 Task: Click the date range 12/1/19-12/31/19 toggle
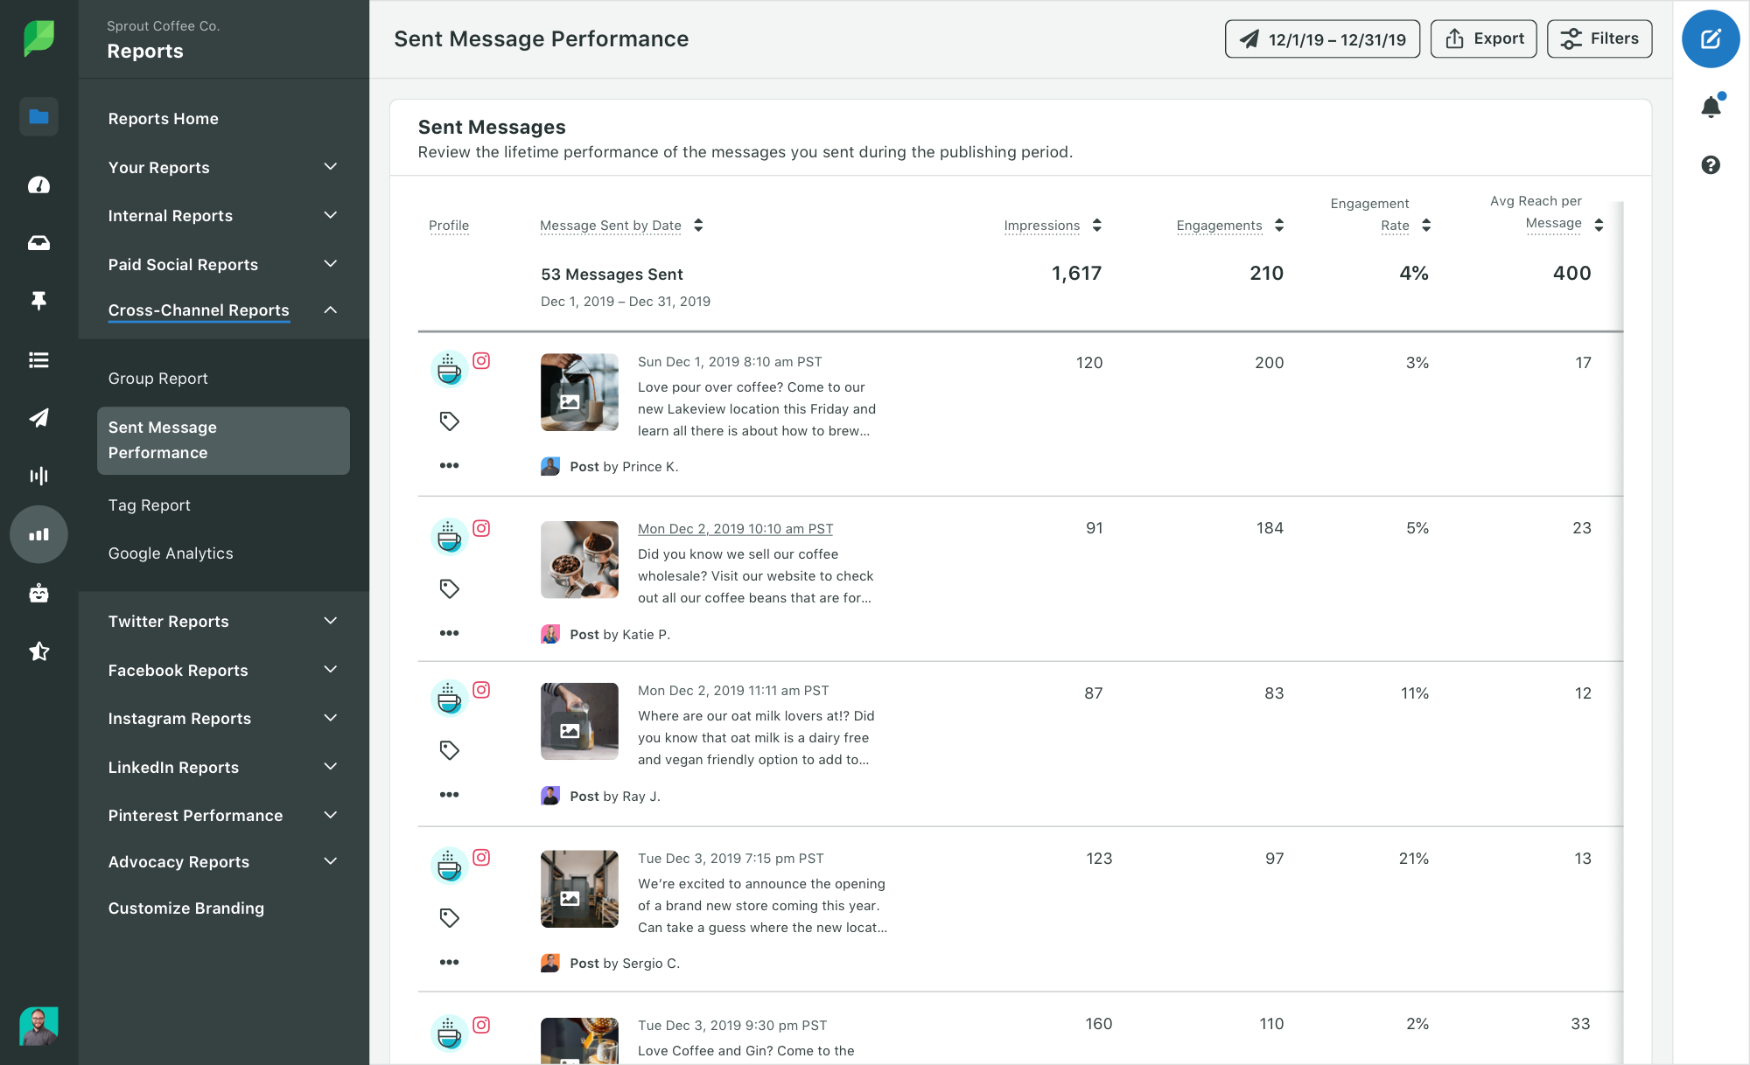click(1320, 38)
